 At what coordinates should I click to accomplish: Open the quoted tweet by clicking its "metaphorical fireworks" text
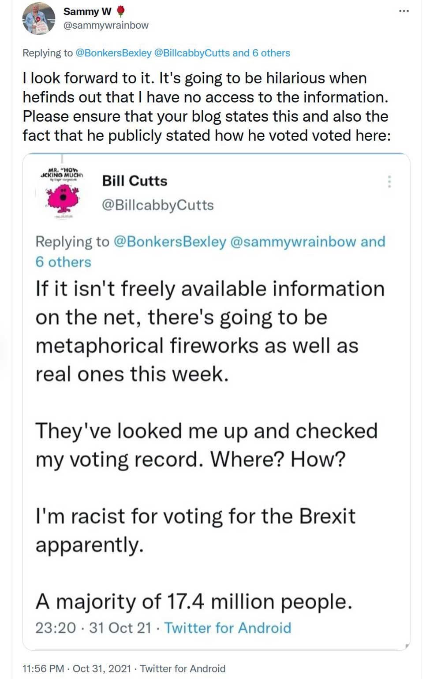coord(197,346)
